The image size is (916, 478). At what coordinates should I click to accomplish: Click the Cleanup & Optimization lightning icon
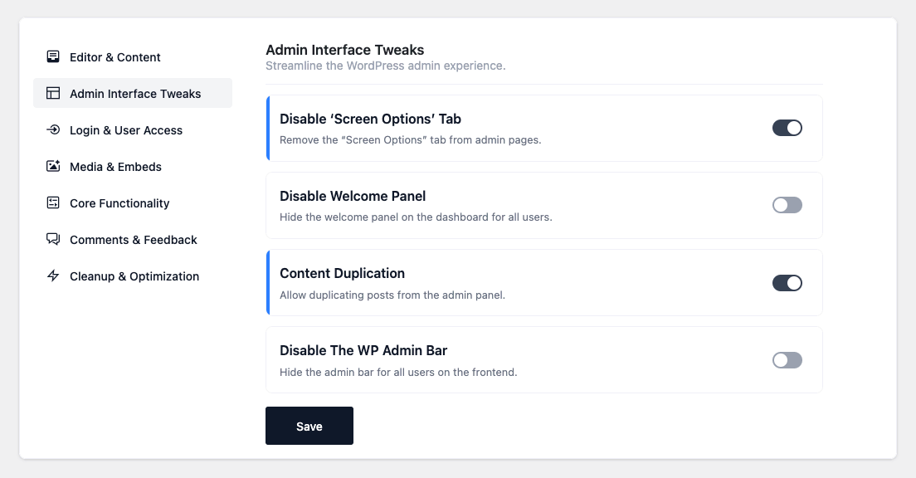53,276
